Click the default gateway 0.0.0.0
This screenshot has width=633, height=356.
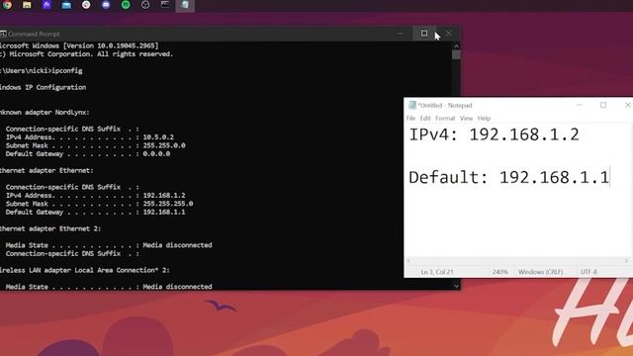pyautogui.click(x=156, y=154)
